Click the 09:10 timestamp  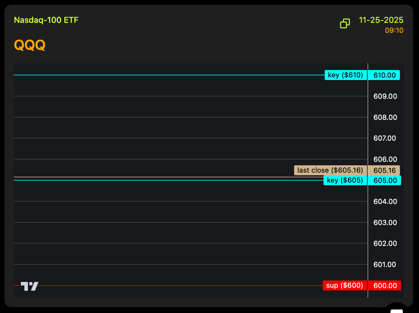[394, 30]
